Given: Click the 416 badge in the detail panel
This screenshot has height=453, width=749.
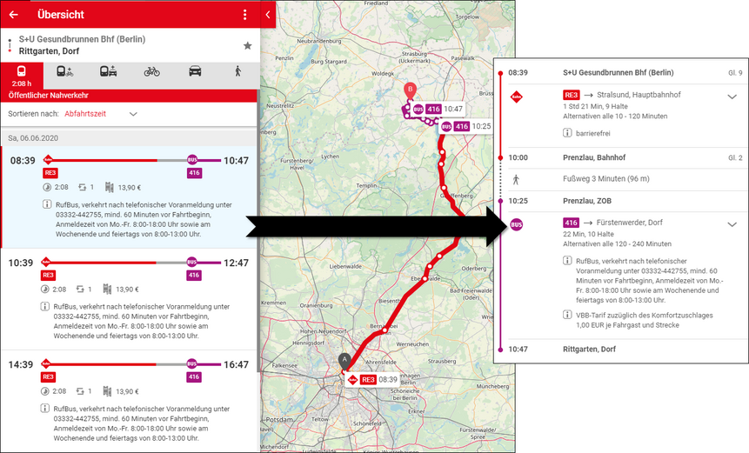Looking at the screenshot, I should click(x=571, y=223).
